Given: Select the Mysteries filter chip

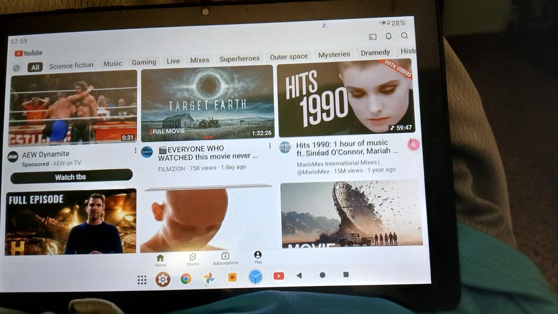Looking at the screenshot, I should 334,55.
